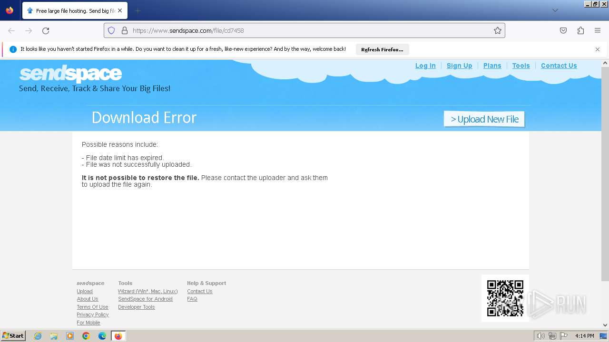
Task: Open a new tab with plus button
Action: tap(138, 10)
